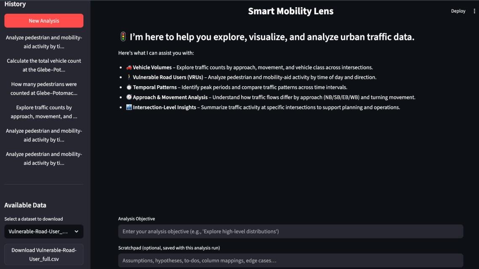Click the bar chart Intersection-Level Insights icon
479x269 pixels.
129,108
